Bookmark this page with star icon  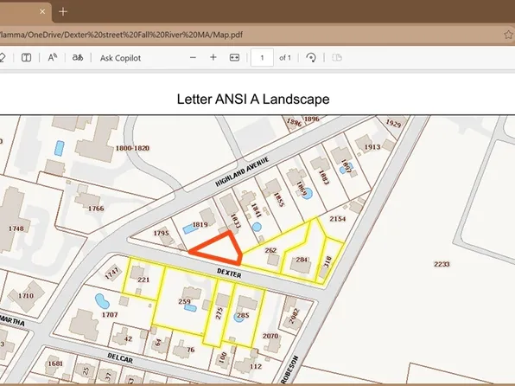point(508,35)
